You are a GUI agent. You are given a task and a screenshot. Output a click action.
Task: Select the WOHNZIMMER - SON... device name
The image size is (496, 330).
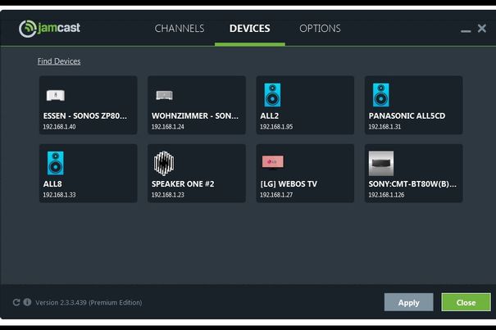[x=195, y=116]
